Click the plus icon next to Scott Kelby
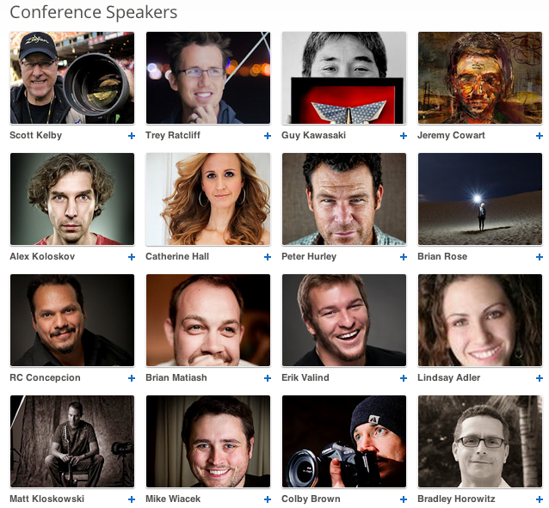Screen dimensions: 549x508 point(132,136)
